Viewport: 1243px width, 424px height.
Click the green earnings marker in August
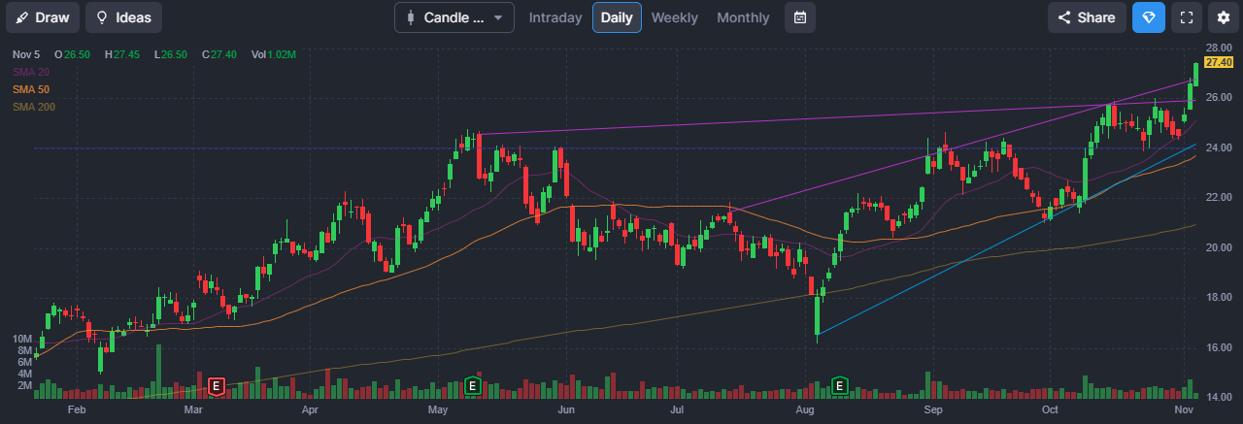[840, 386]
